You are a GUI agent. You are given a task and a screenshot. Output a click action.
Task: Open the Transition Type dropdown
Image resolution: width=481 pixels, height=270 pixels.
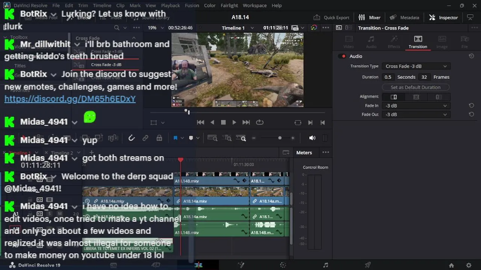coord(416,66)
